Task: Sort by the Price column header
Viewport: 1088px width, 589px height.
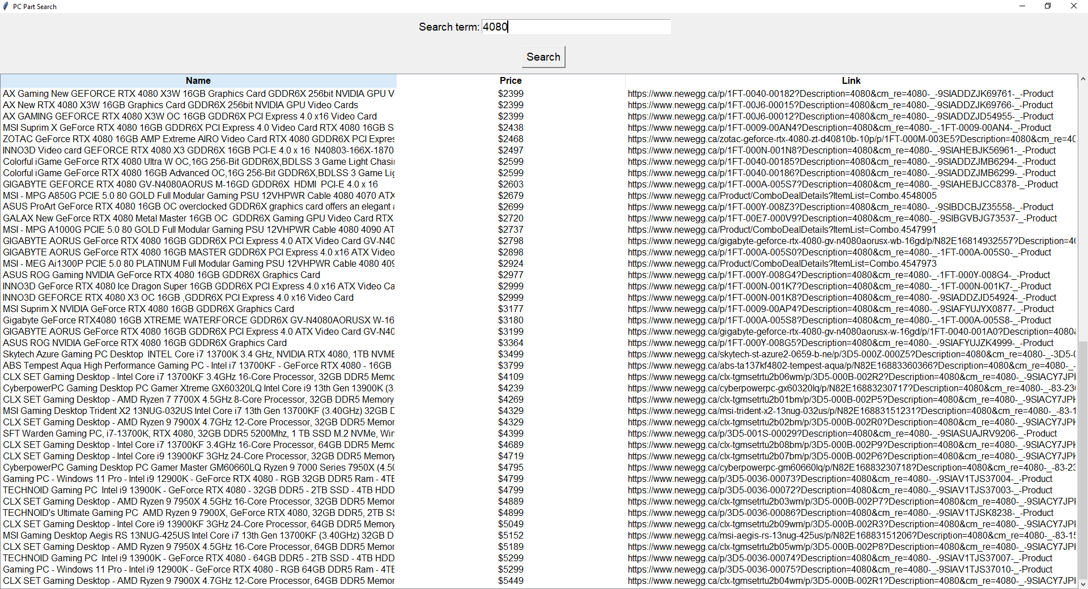Action: point(511,80)
